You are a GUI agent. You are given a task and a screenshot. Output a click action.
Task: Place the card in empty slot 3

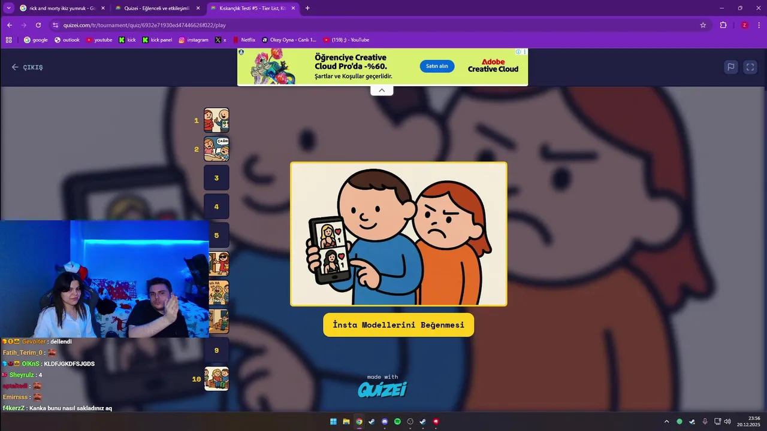[x=216, y=178]
